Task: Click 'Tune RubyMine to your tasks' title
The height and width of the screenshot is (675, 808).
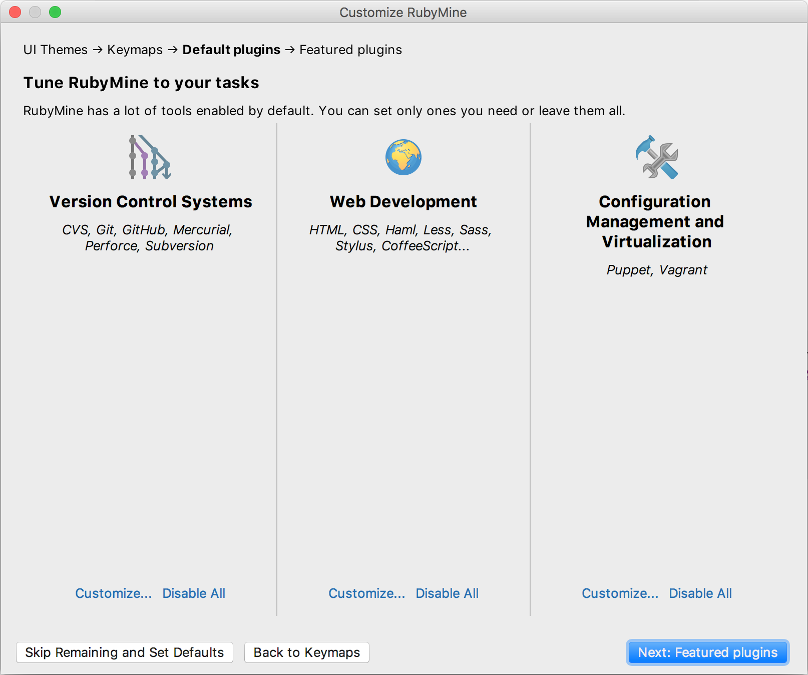Action: tap(141, 83)
